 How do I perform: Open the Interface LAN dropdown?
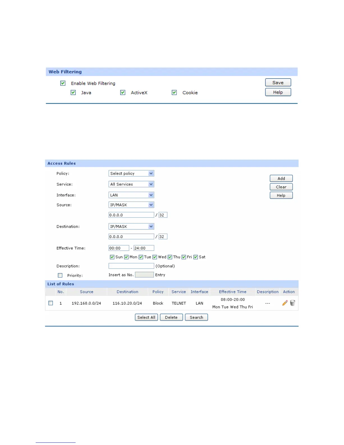point(131,195)
